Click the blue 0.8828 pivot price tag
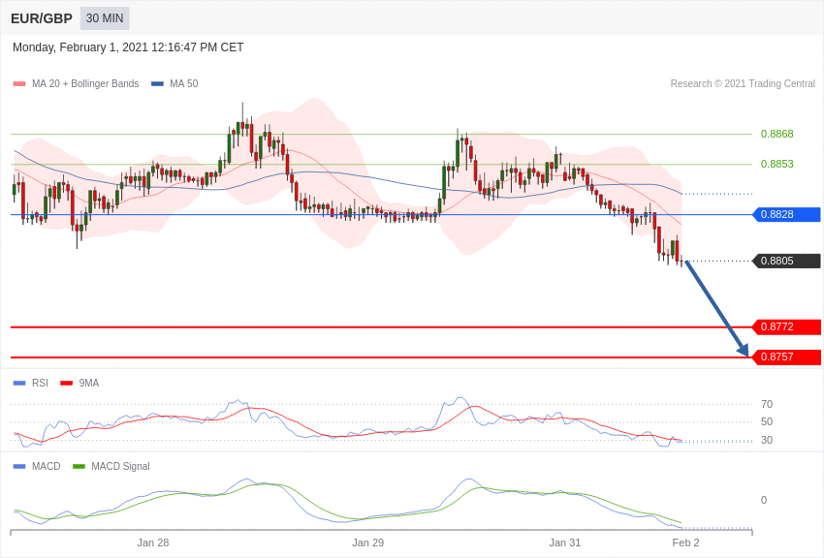The width and height of the screenshot is (824, 558). 787,214
